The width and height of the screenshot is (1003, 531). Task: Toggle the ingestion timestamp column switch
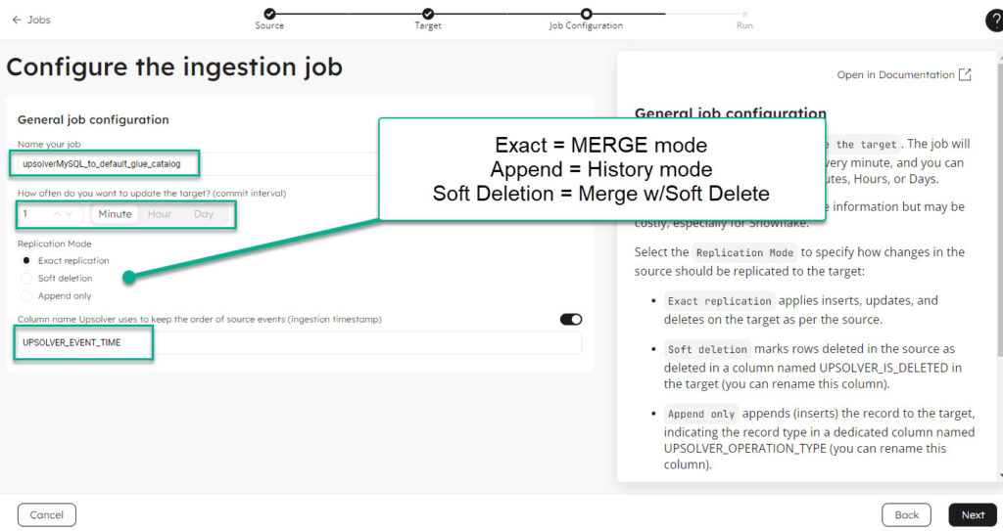pos(571,320)
